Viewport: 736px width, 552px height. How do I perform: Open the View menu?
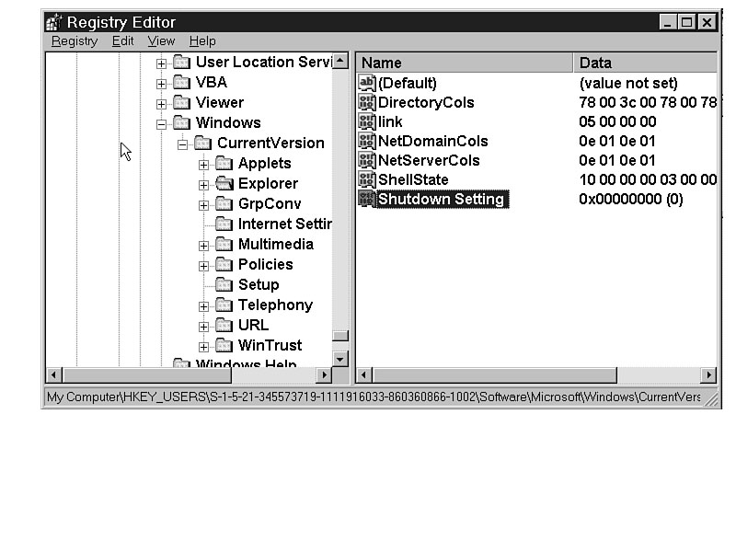click(161, 41)
